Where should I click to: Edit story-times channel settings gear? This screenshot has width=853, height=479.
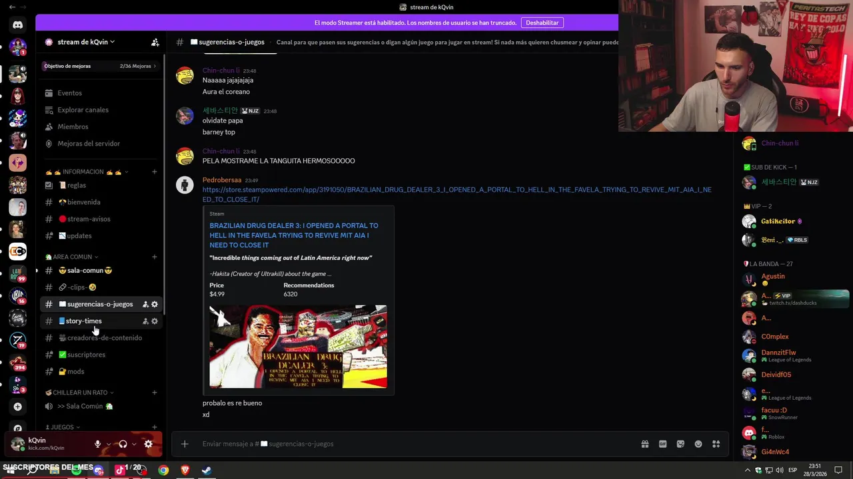tap(155, 321)
